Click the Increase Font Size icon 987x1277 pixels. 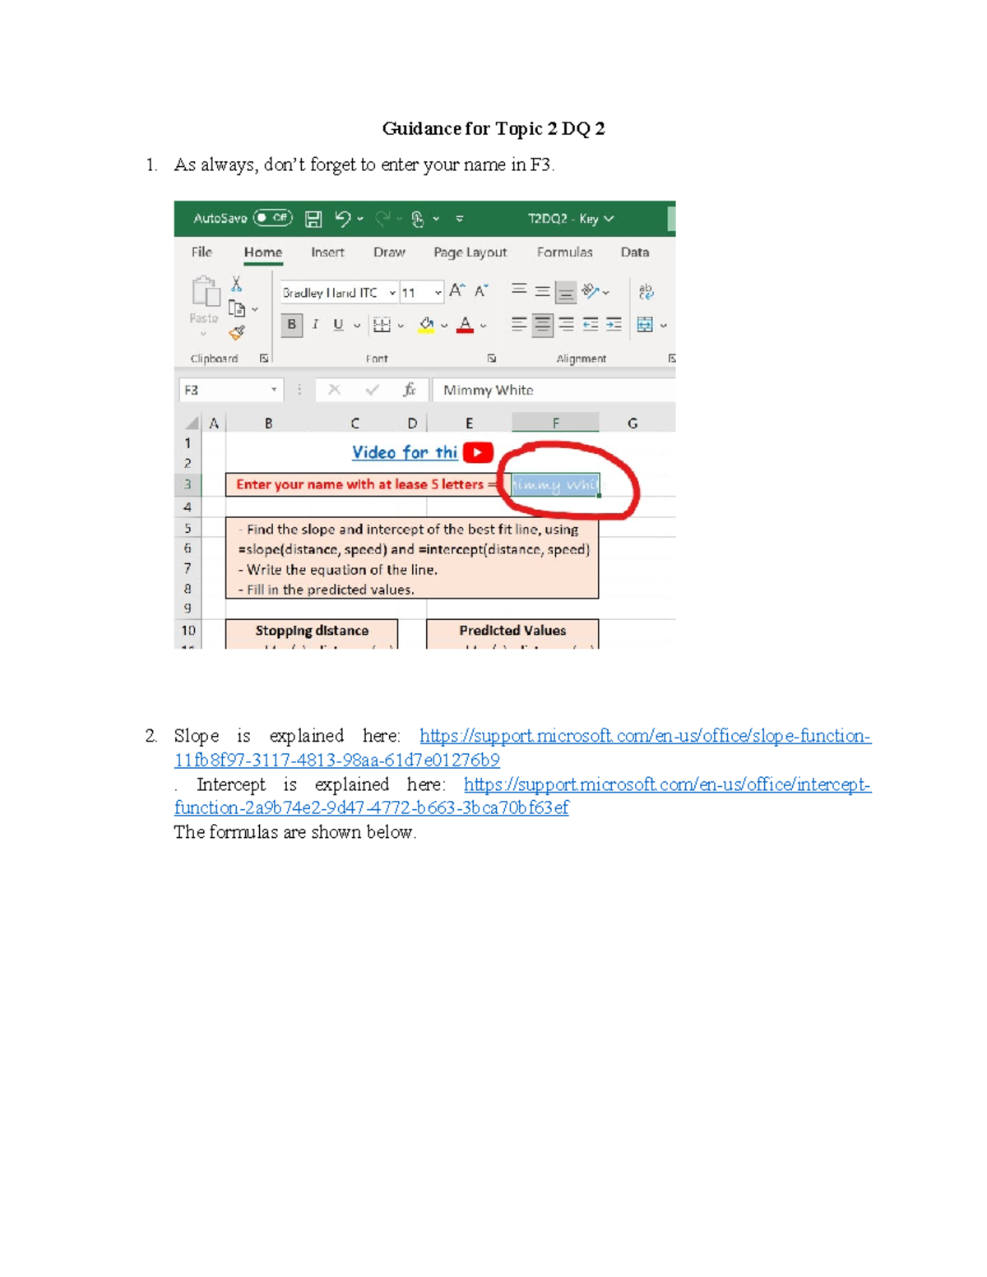pyautogui.click(x=456, y=290)
